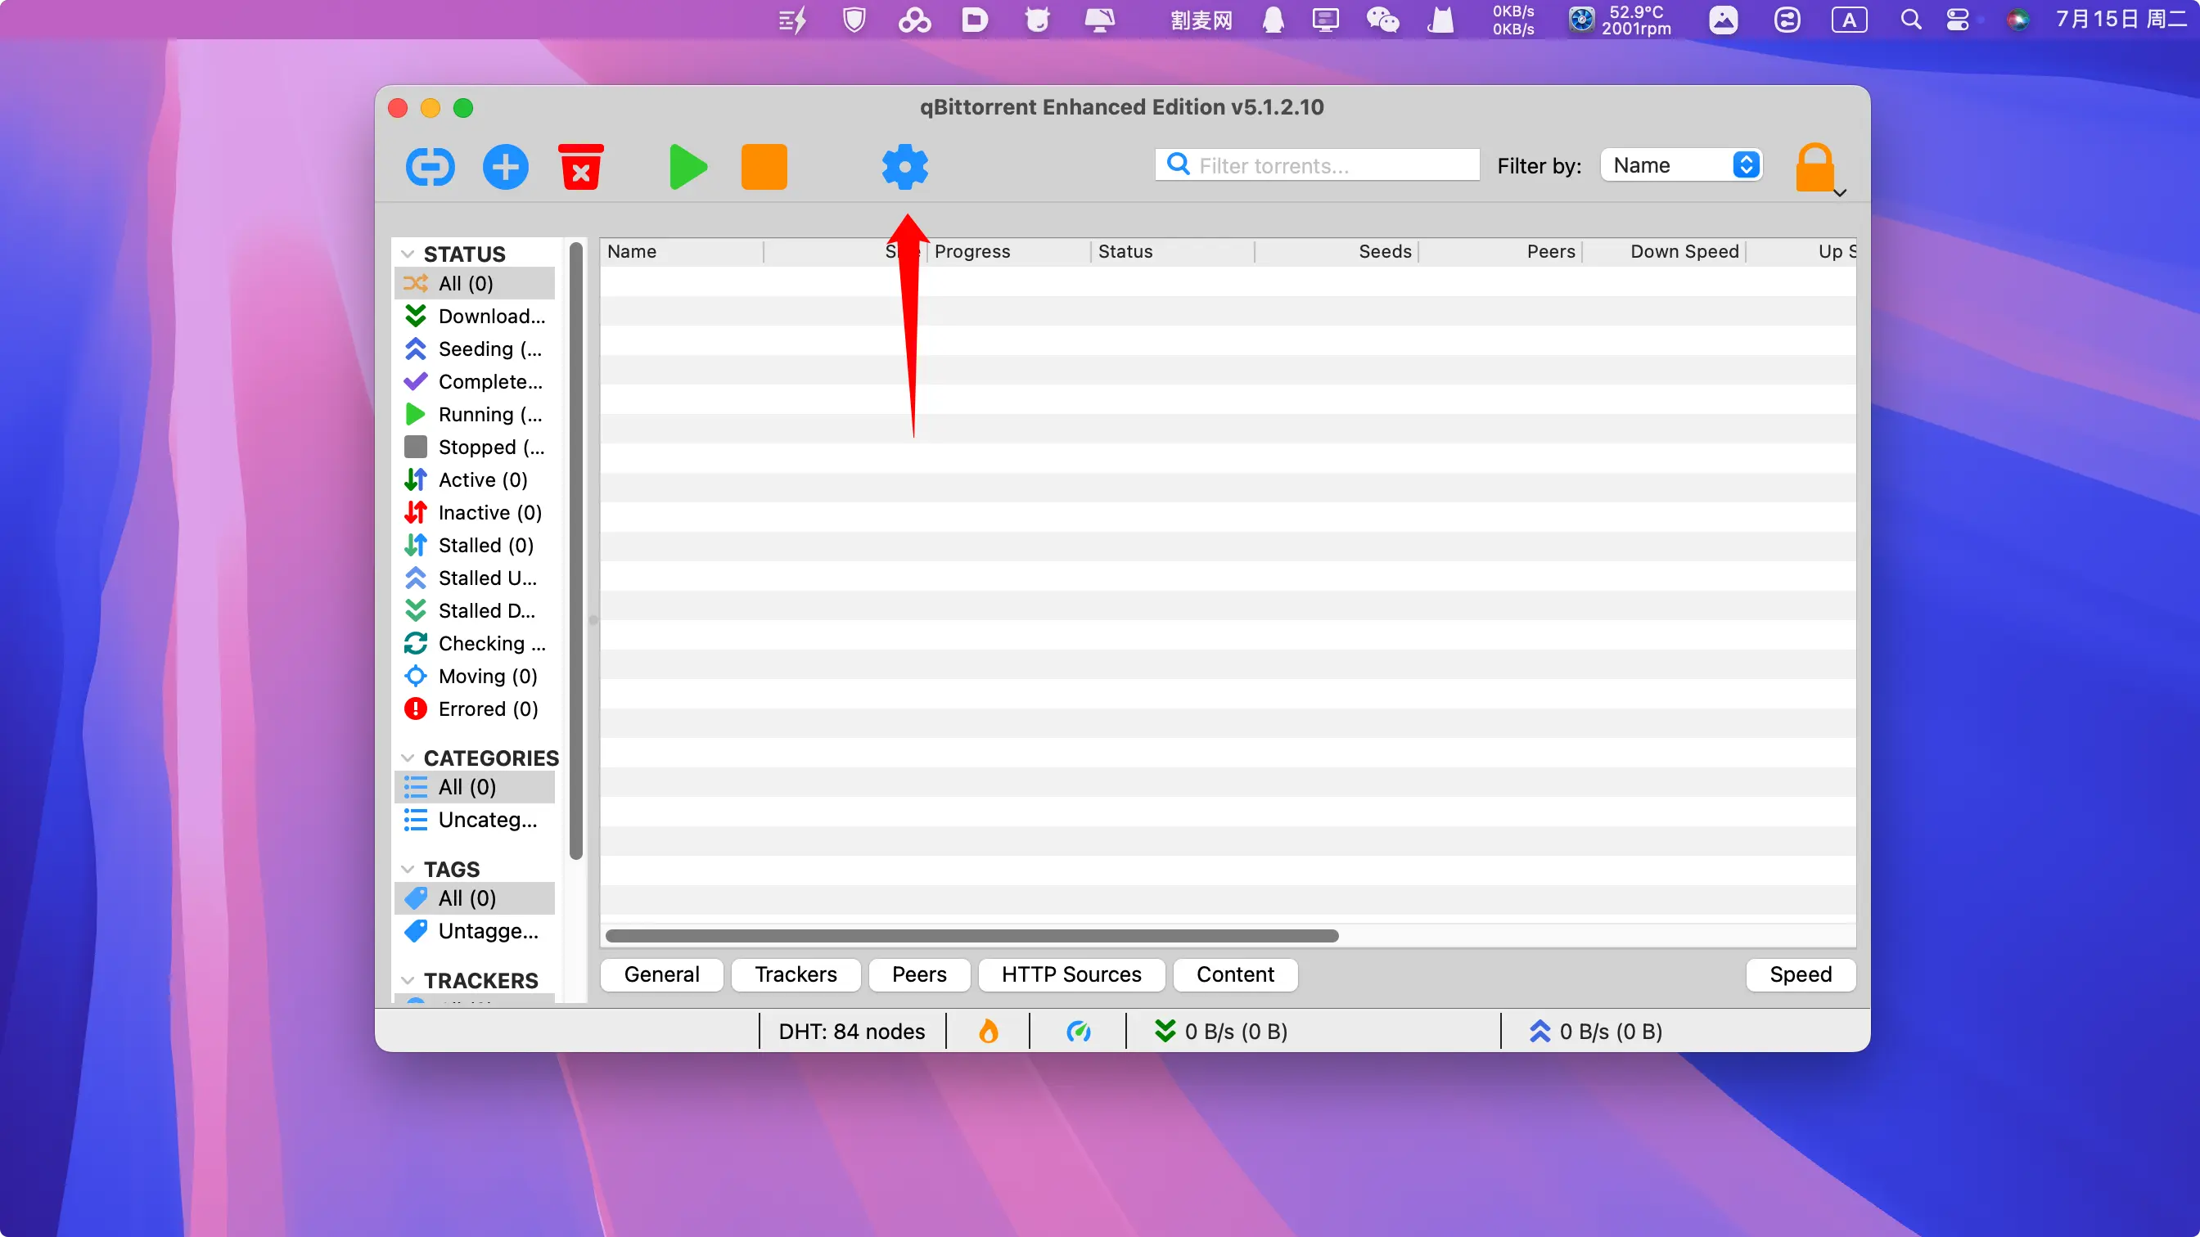This screenshot has width=2200, height=1237.
Task: Click the Add Torrent File plus icon
Action: [506, 166]
